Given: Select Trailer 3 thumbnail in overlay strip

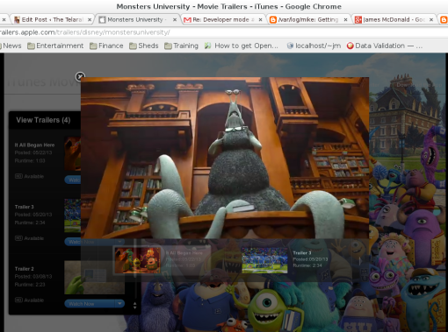Looking at the screenshot, I should pyautogui.click(x=264, y=260).
